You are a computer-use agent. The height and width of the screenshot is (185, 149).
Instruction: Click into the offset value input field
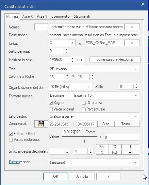[122, 137]
